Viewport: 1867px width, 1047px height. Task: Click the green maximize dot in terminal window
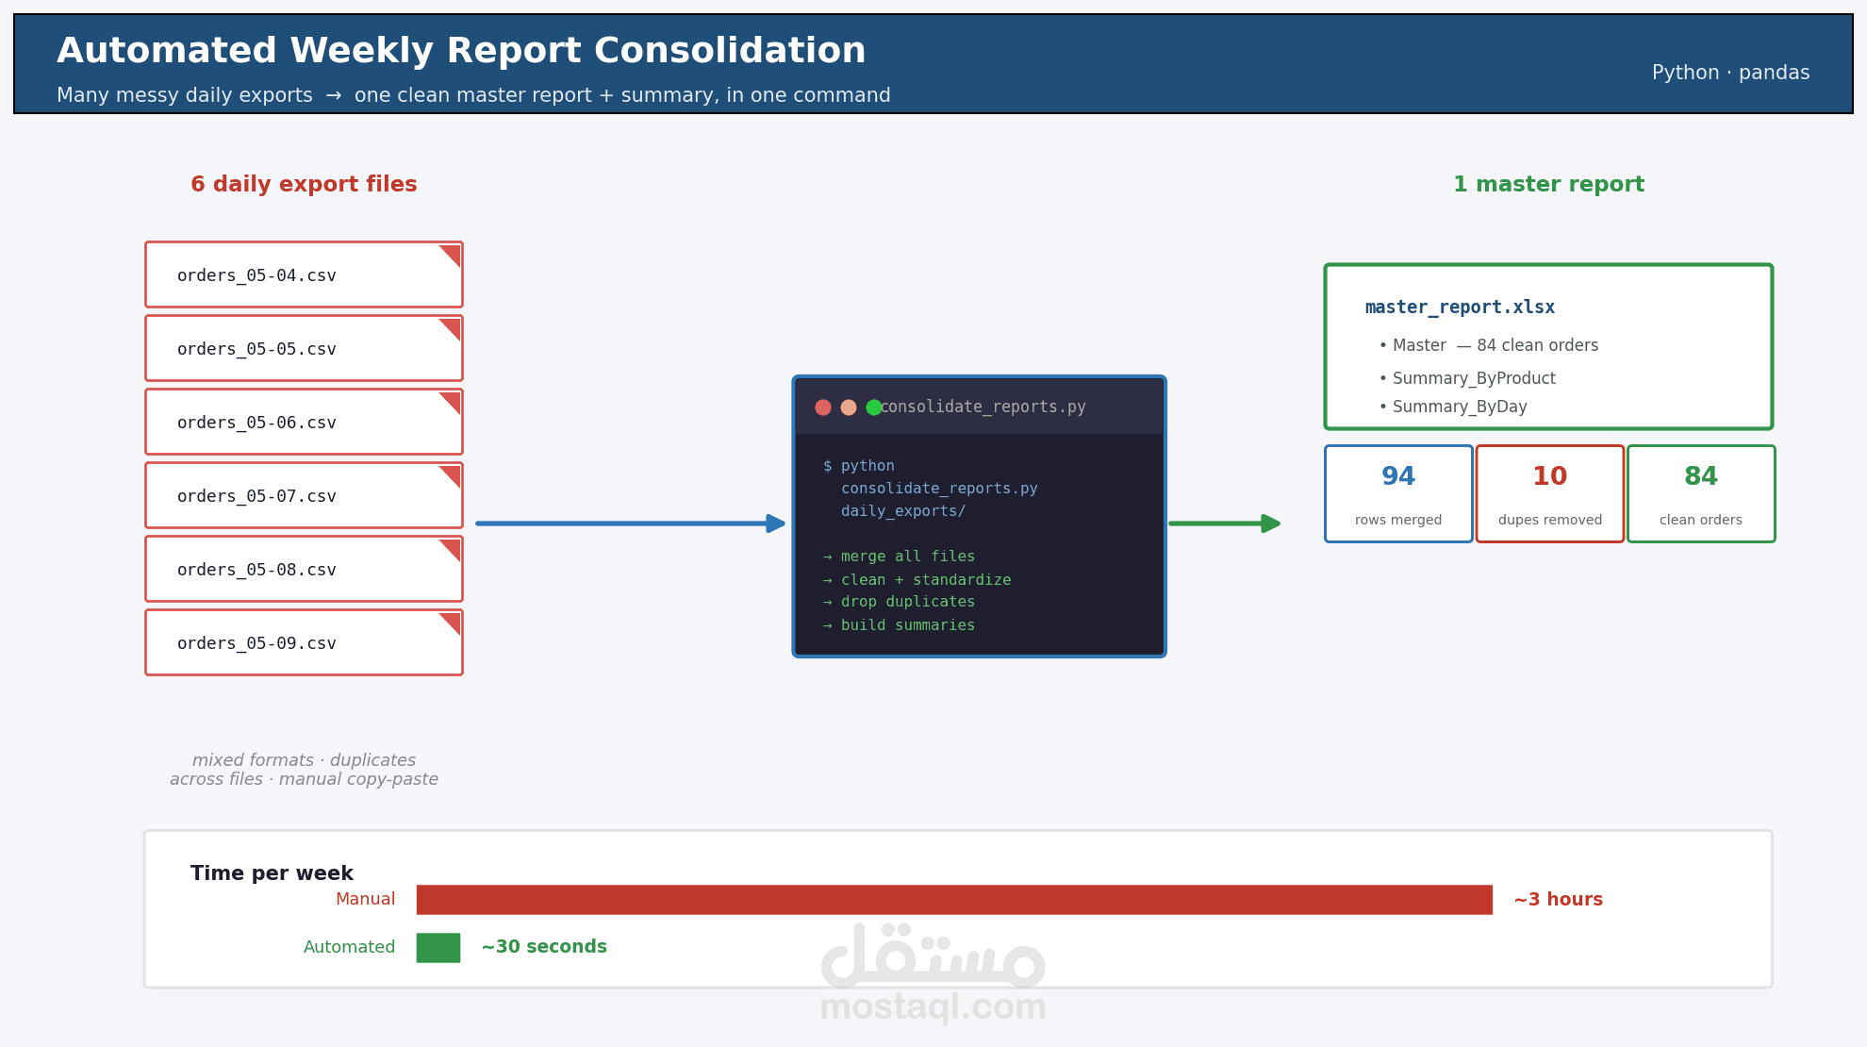[x=874, y=407]
